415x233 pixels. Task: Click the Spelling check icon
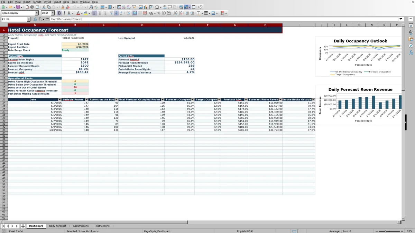[x=96, y=7]
